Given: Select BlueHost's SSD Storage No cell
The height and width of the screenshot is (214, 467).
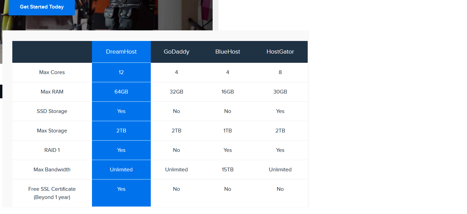Looking at the screenshot, I should pos(228,111).
